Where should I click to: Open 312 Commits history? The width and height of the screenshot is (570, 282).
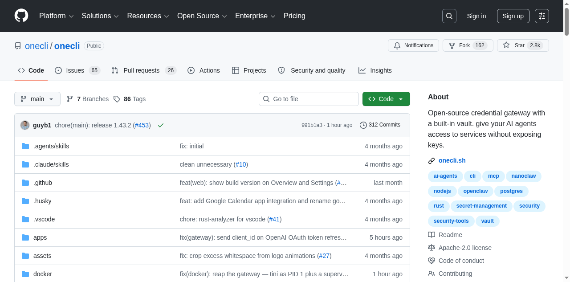pyautogui.click(x=380, y=125)
